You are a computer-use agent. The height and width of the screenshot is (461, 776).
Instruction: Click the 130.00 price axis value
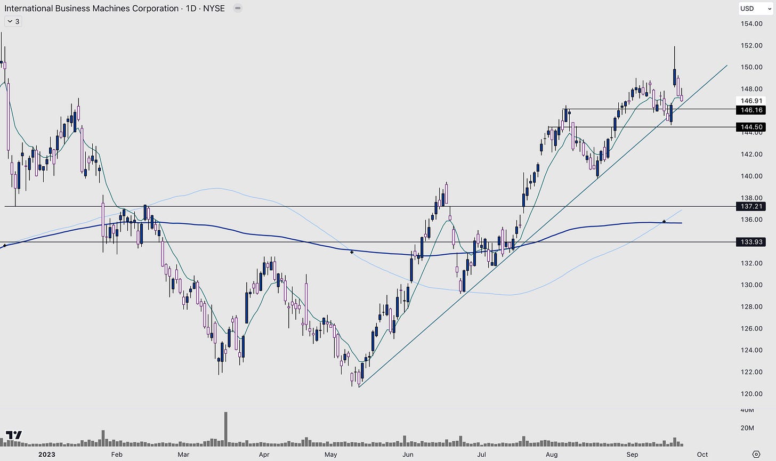751,285
